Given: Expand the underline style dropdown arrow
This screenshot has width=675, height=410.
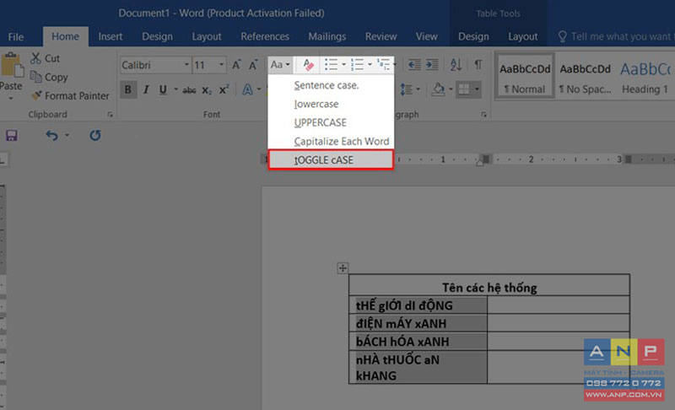Looking at the screenshot, I should [175, 89].
